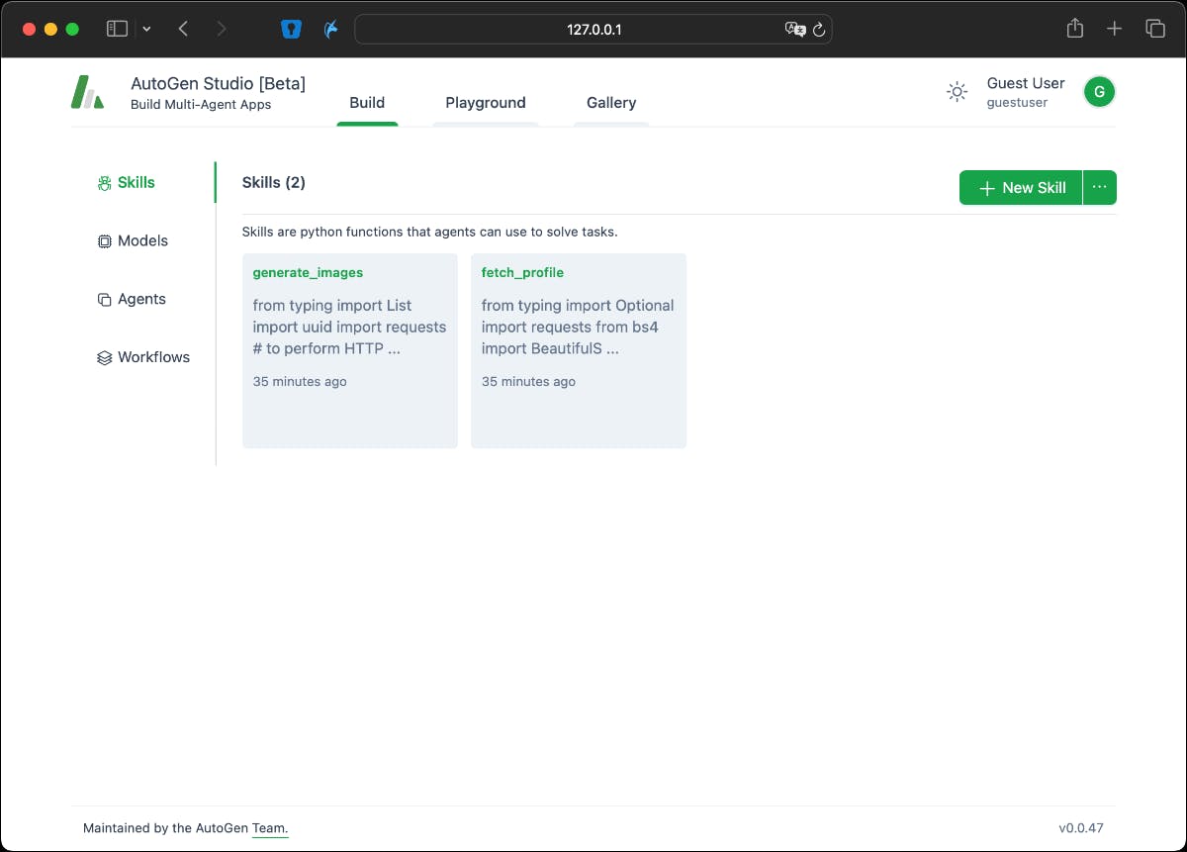Click the Workflows layers icon
This screenshot has width=1187, height=852.
coord(104,358)
